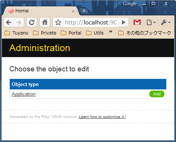Open a new tab with the plus button
The height and width of the screenshot is (142, 176).
(x=84, y=11)
